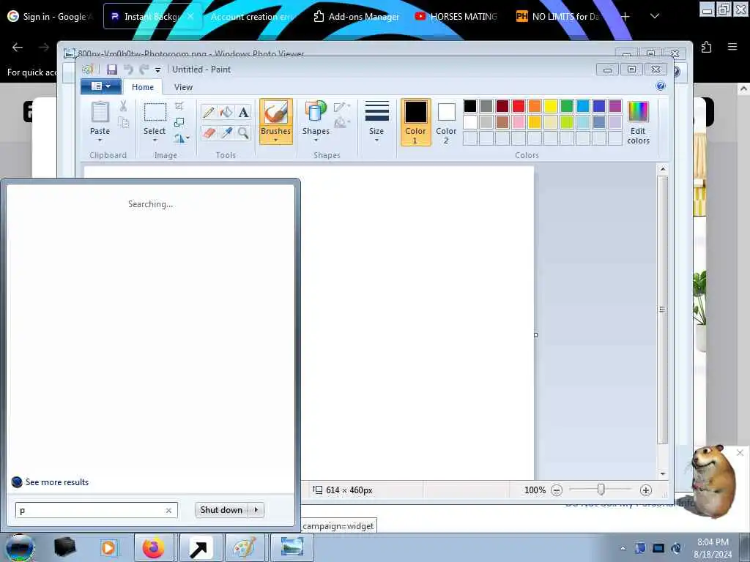The width and height of the screenshot is (750, 562).
Task: Pick the purple color swatch
Action: point(615,105)
